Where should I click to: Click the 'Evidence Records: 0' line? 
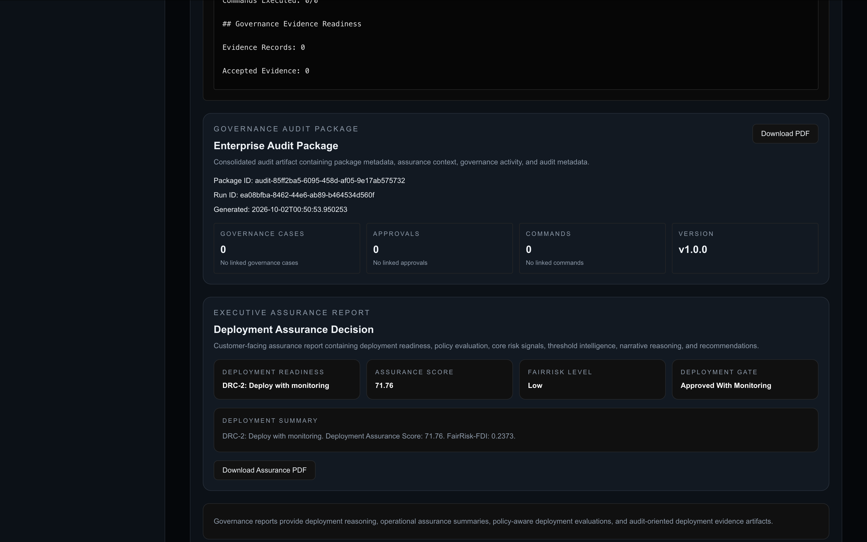click(x=263, y=47)
